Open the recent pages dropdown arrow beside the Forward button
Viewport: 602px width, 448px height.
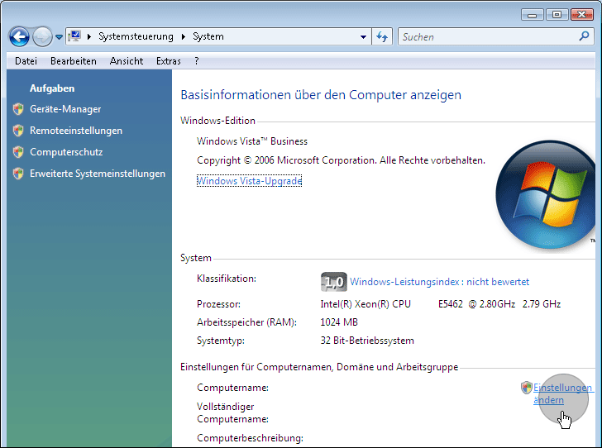(x=59, y=37)
